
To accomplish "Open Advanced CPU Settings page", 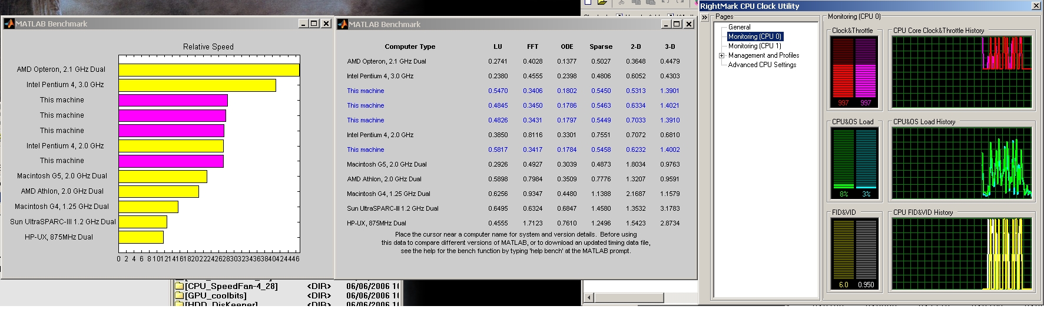I will click(x=762, y=65).
